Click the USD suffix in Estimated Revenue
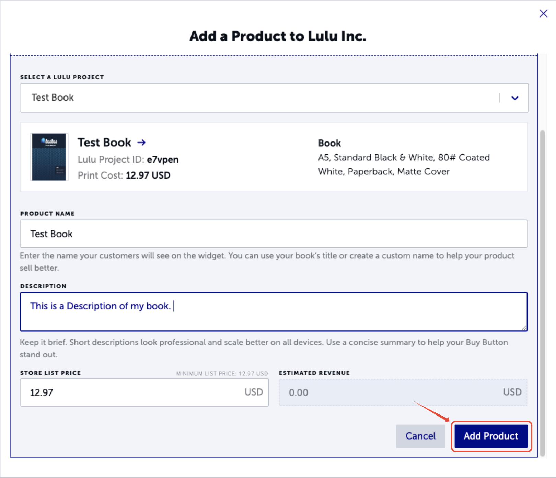This screenshot has width=556, height=478. click(x=512, y=392)
